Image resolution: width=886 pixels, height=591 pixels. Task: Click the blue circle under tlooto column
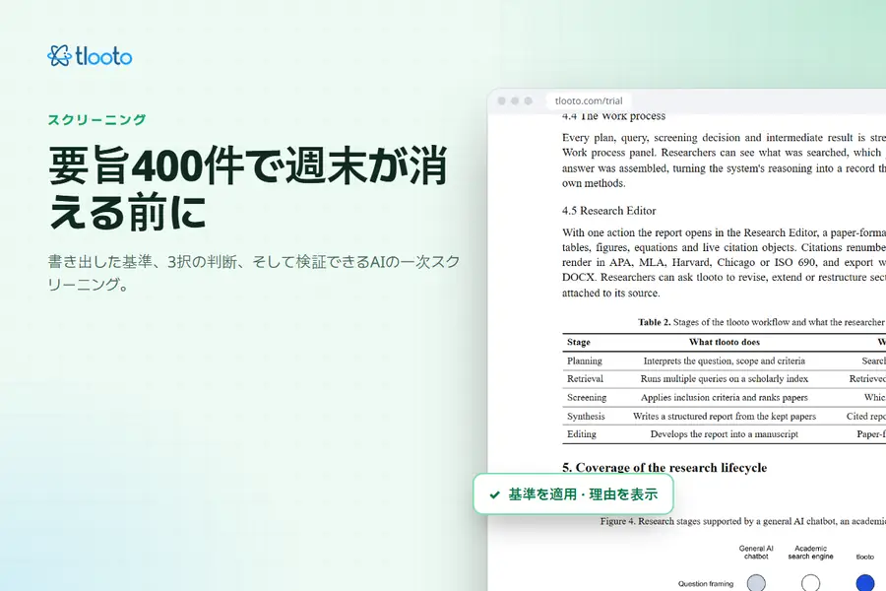click(x=864, y=583)
